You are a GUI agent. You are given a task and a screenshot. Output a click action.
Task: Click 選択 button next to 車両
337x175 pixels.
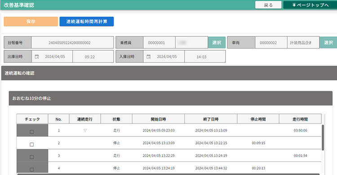point(328,43)
